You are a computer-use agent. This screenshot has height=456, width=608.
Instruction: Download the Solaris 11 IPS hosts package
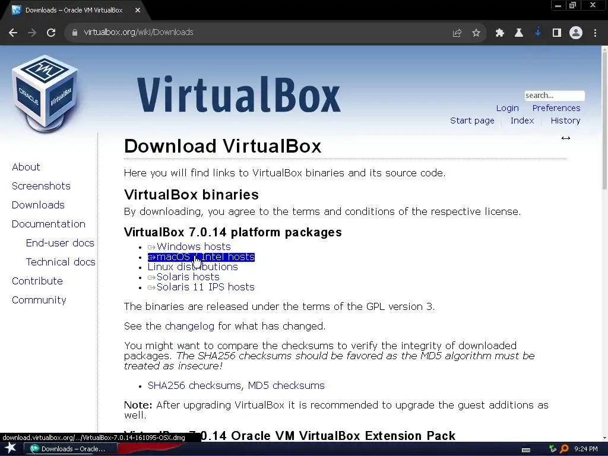[x=205, y=287]
